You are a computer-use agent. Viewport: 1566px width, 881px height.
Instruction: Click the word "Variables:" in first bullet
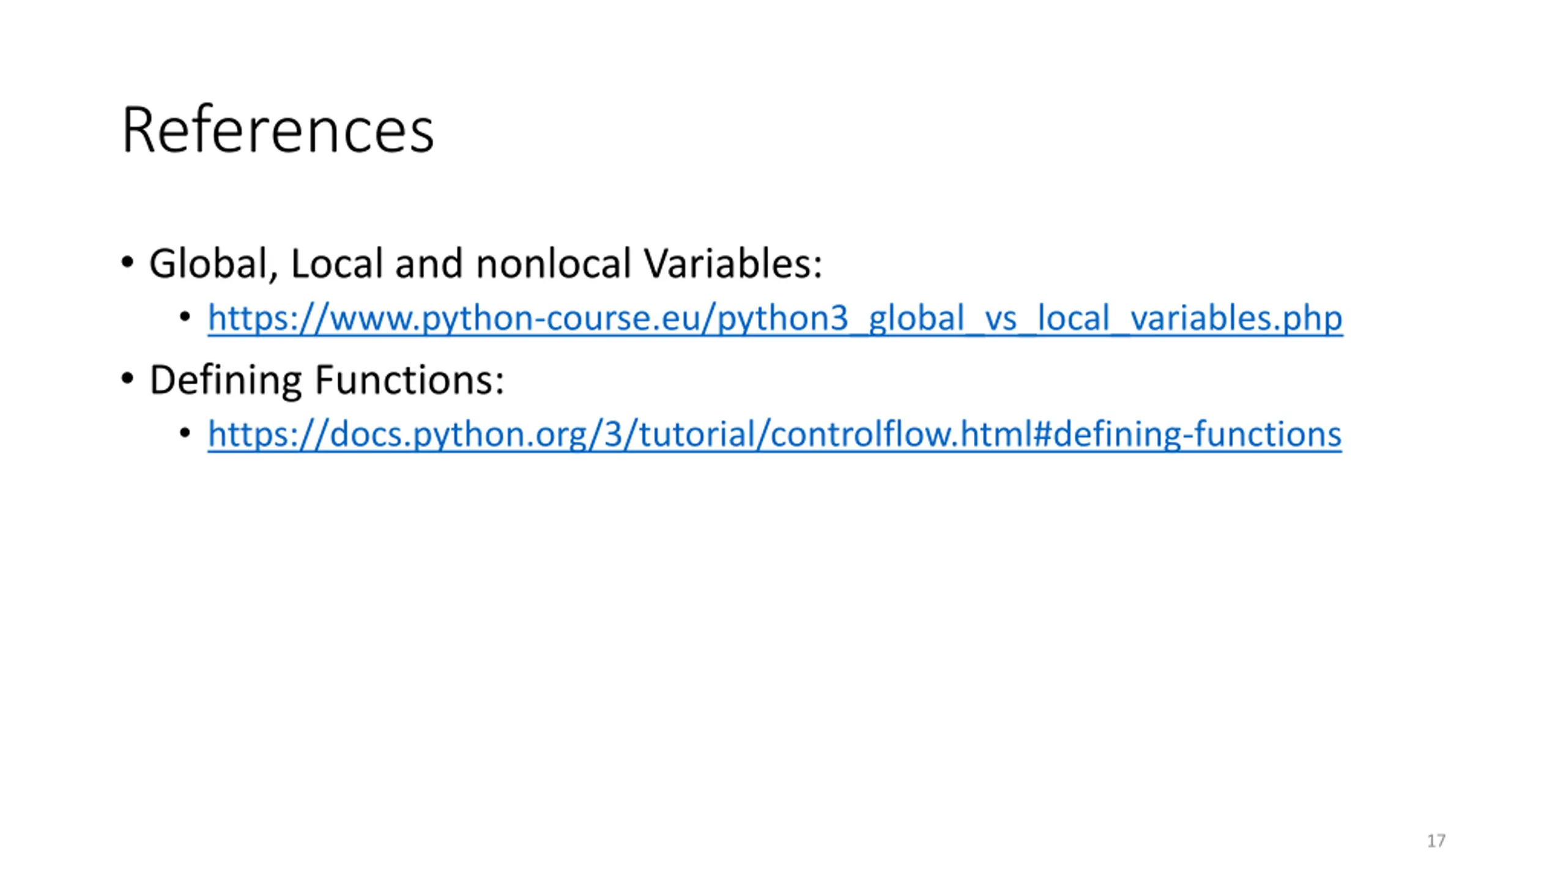pyautogui.click(x=733, y=264)
